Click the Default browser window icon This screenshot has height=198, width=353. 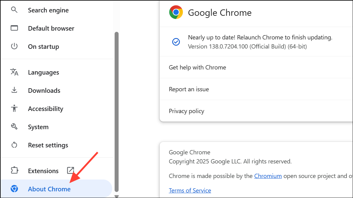(14, 28)
